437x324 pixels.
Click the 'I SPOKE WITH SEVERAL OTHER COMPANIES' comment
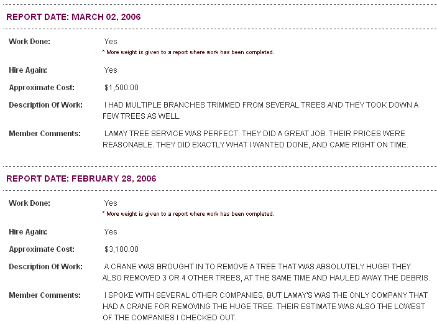point(265,307)
